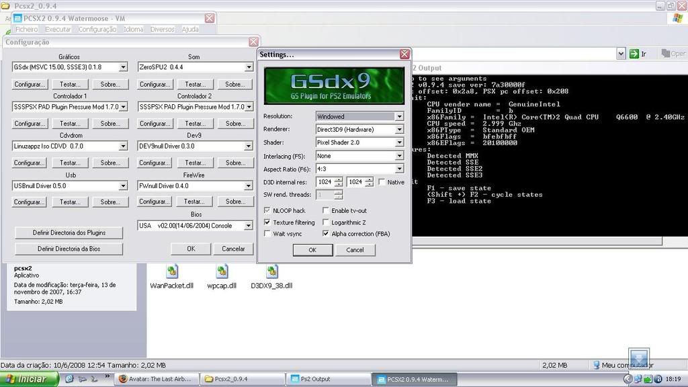688x387 pixels.
Task: Click the green Ir go arrow icon
Action: (x=634, y=54)
